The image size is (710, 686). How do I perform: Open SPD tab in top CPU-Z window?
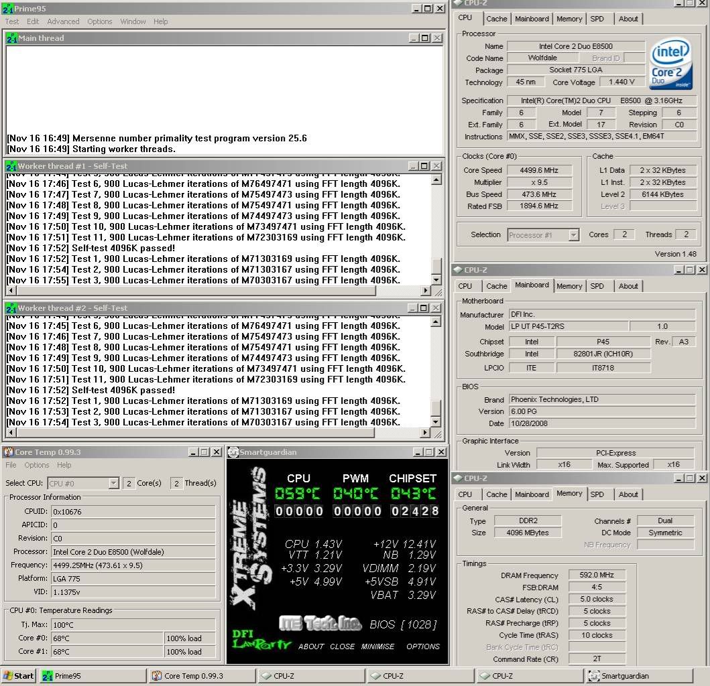click(x=597, y=19)
